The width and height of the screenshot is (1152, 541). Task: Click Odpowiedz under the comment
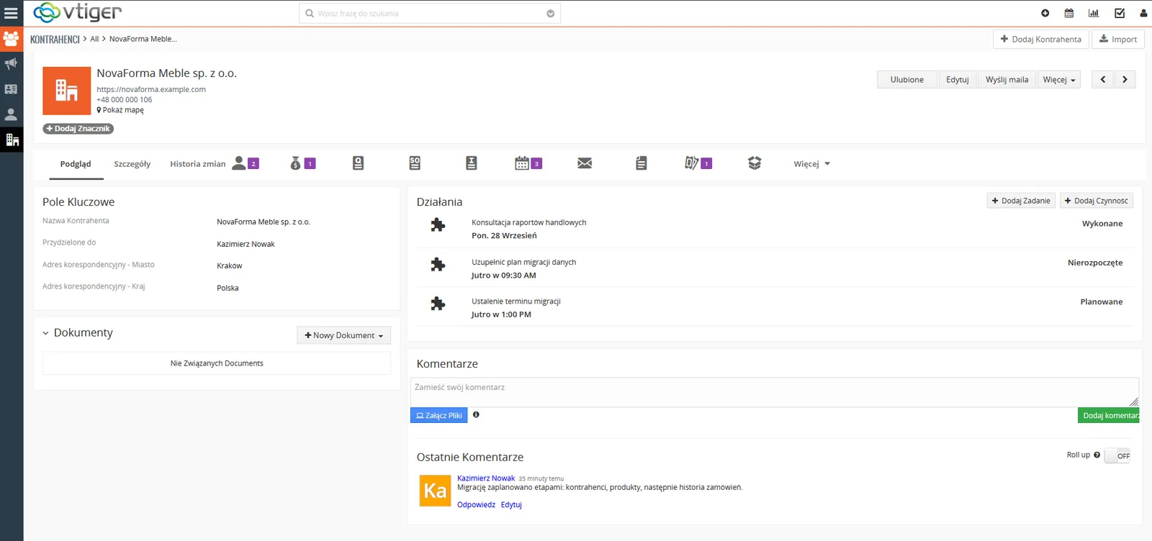[x=476, y=504]
